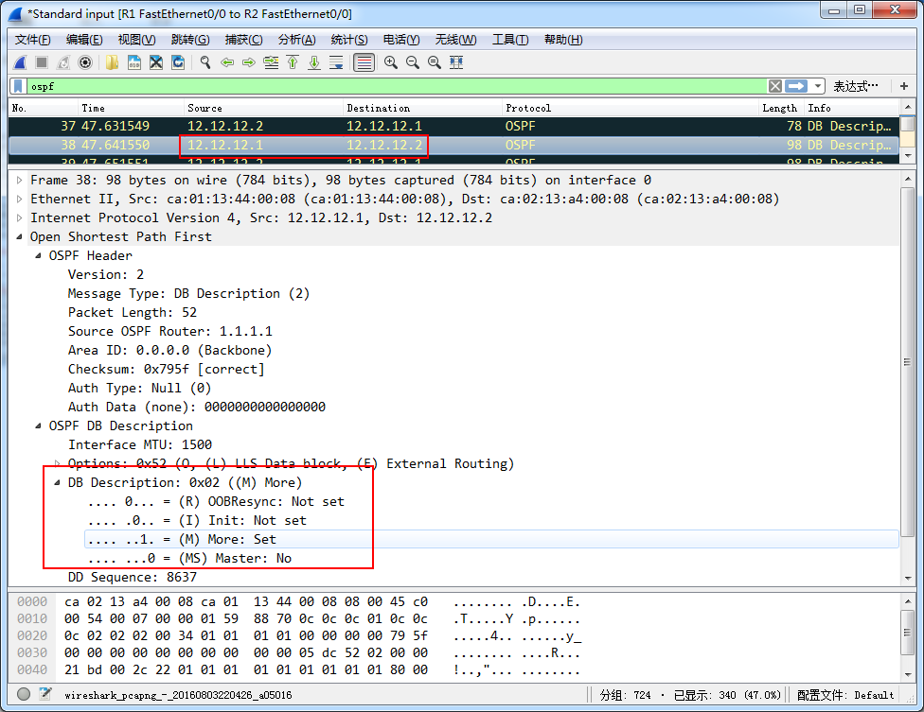The height and width of the screenshot is (712, 924).
Task: Go forward in packet history
Action: pyautogui.click(x=249, y=62)
